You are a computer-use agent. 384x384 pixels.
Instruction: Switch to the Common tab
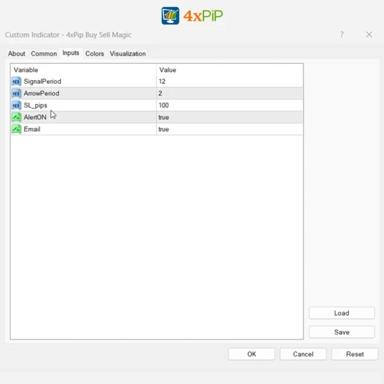(44, 54)
